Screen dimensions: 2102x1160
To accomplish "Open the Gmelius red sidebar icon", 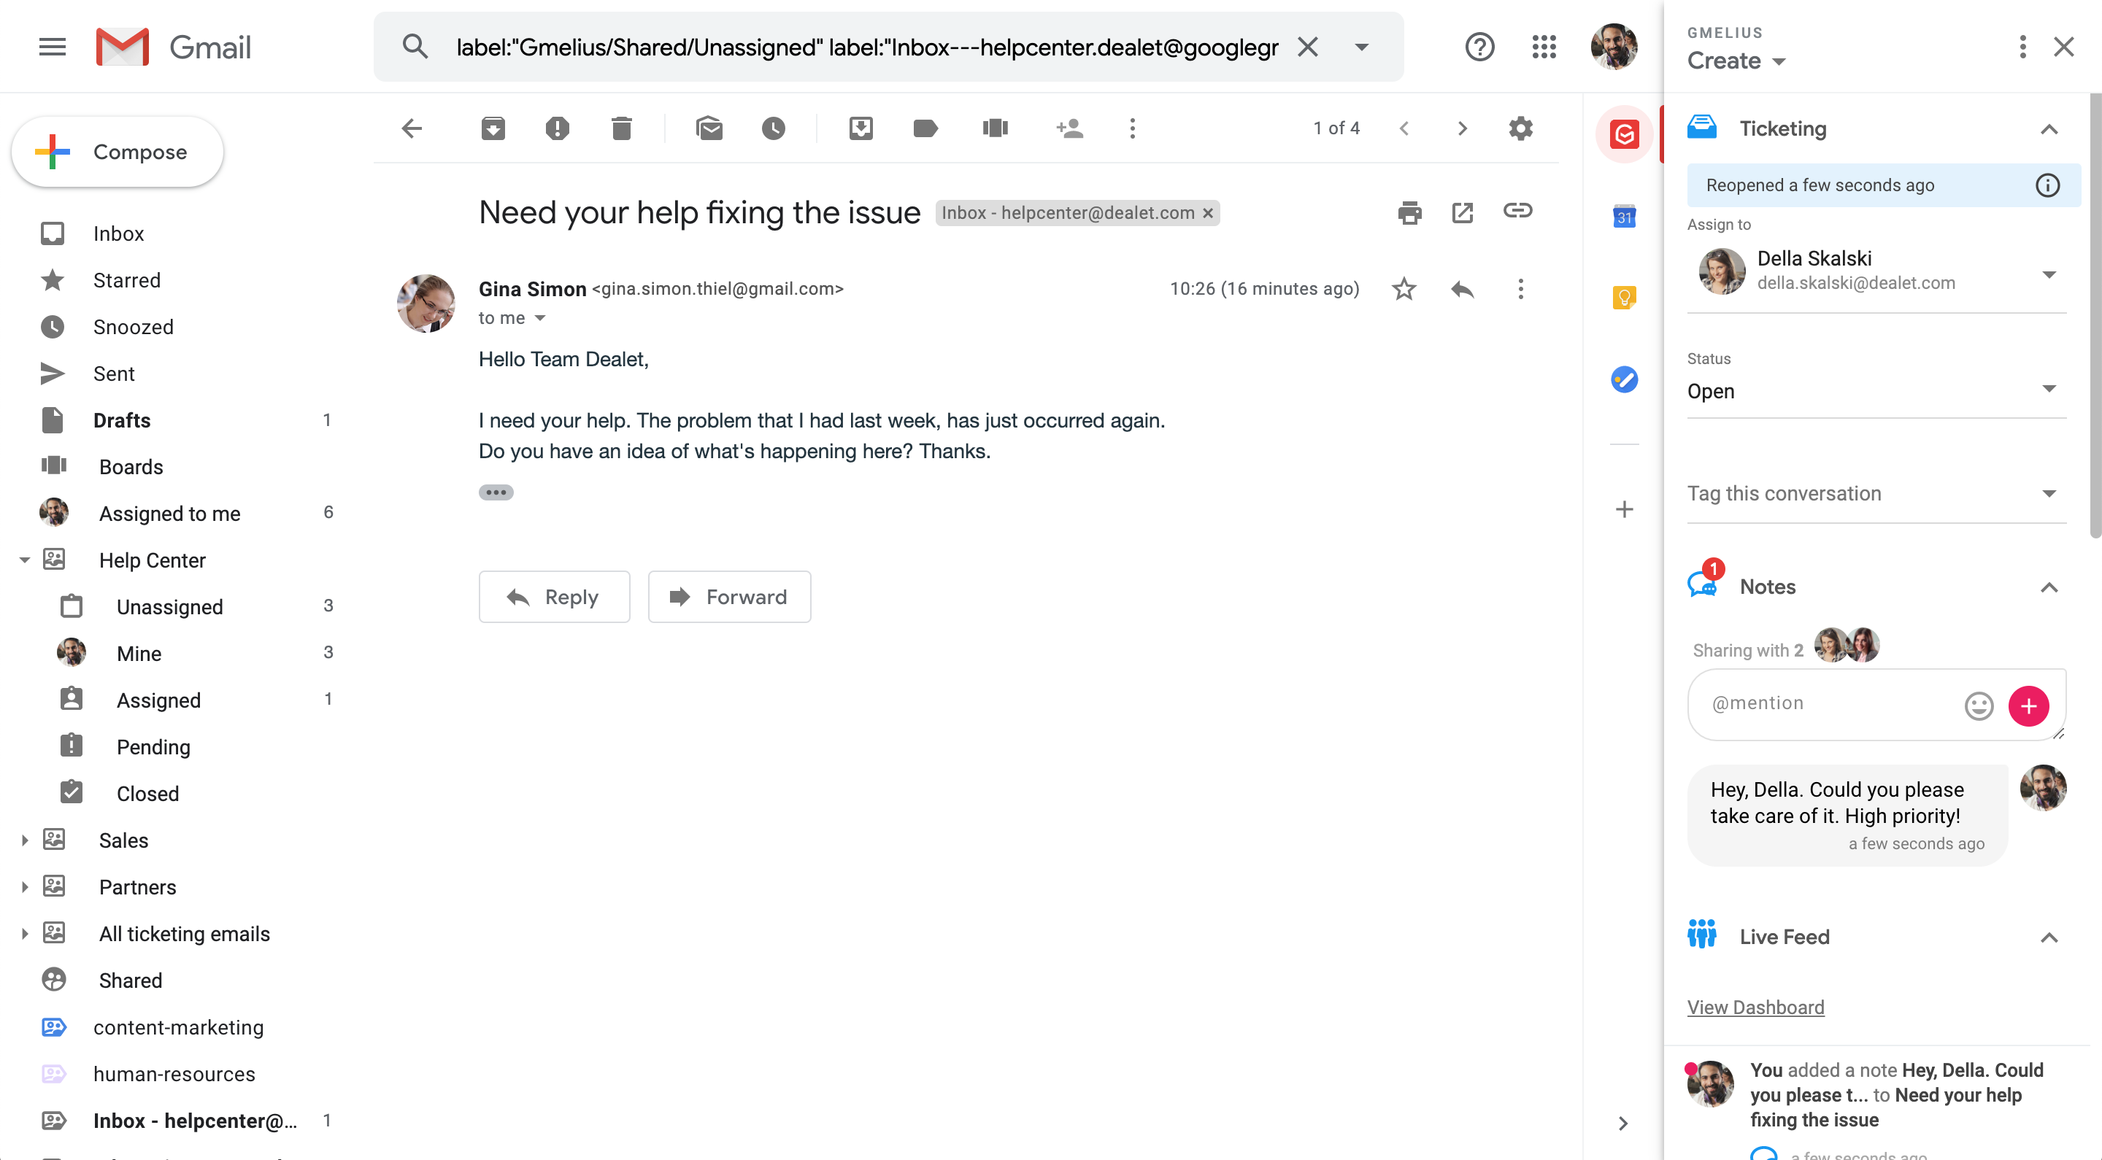I will click(1624, 134).
